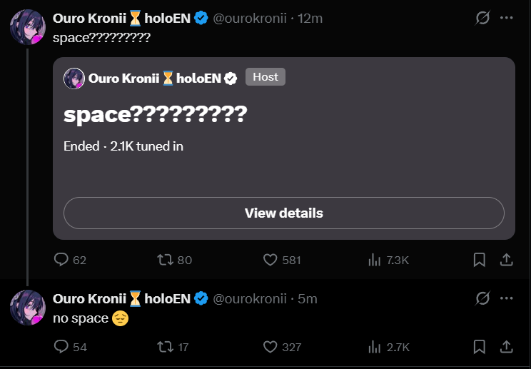Open more options on first post
The image size is (531, 369).
507,18
